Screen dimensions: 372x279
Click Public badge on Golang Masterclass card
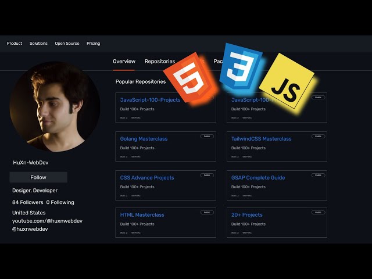pos(207,137)
